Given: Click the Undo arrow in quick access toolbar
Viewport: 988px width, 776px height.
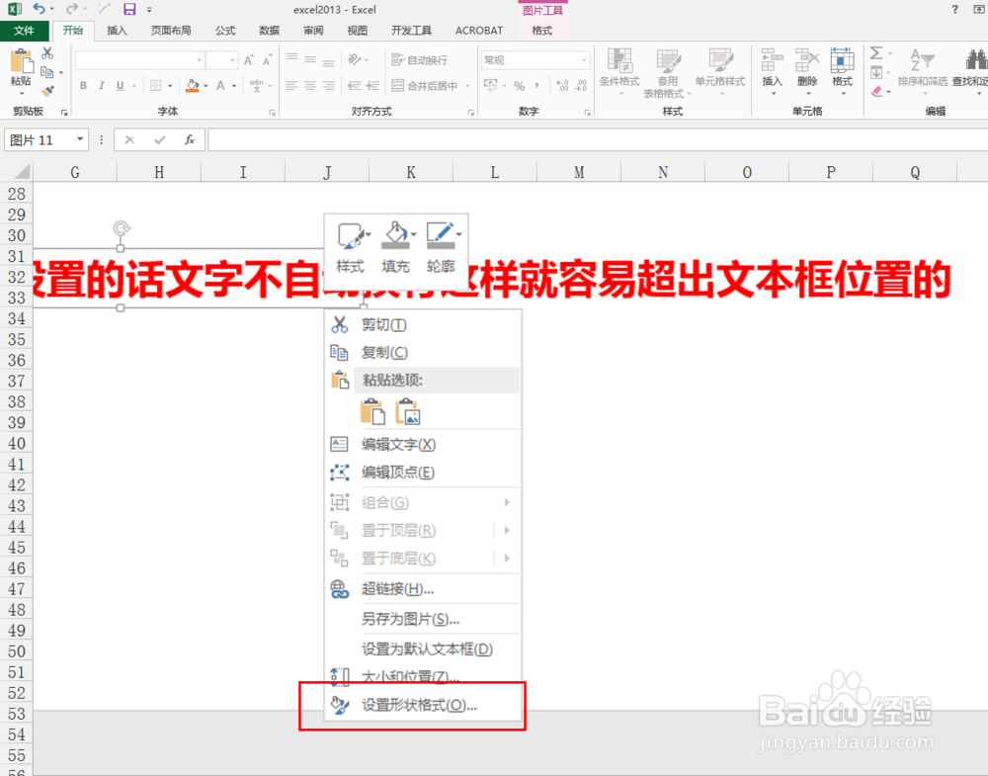Looking at the screenshot, I should [x=40, y=9].
